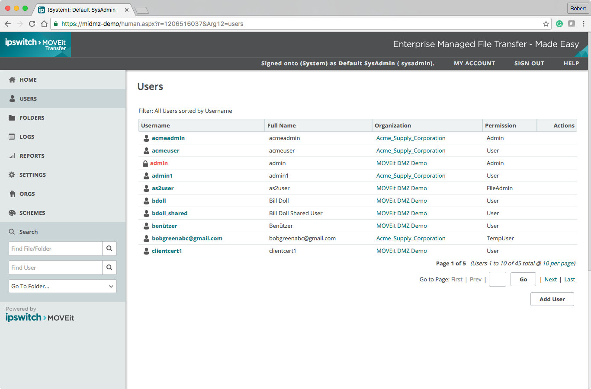Jump to the Last page link

coord(569,279)
